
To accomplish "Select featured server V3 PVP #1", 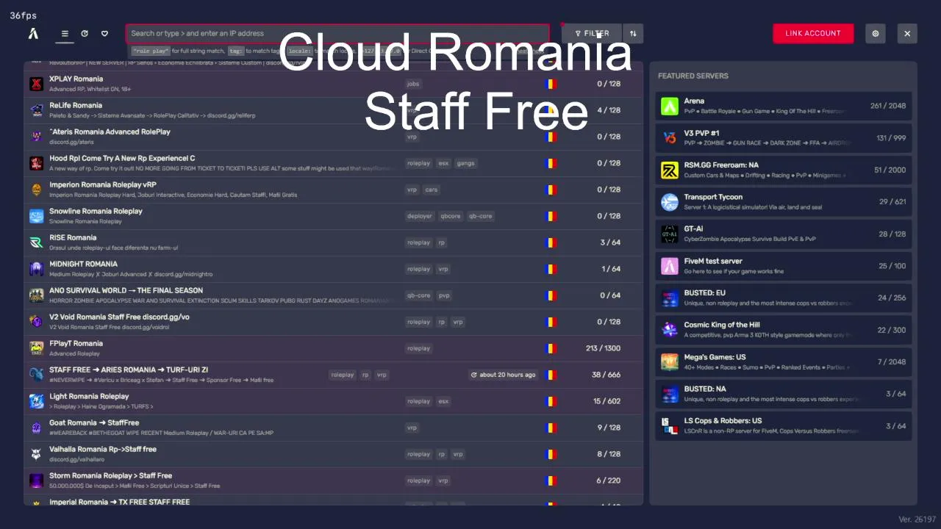I will [783, 138].
